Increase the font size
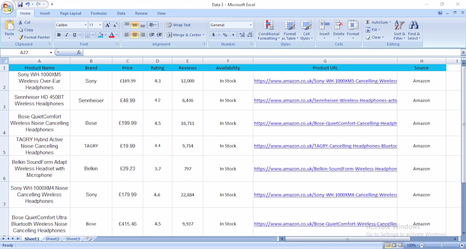Screen dimensions: 466x249 click(x=108, y=25)
